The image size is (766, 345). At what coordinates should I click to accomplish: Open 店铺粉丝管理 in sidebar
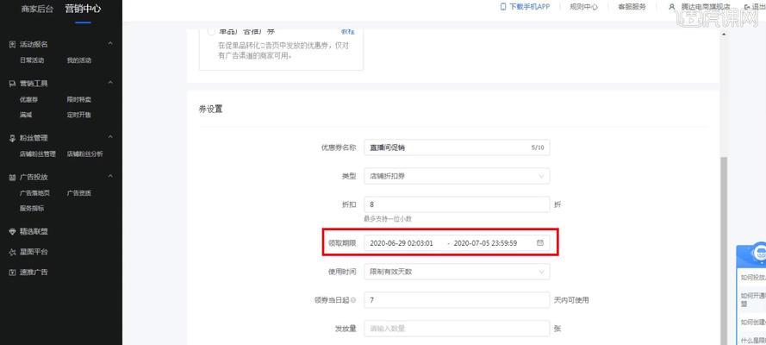point(38,154)
